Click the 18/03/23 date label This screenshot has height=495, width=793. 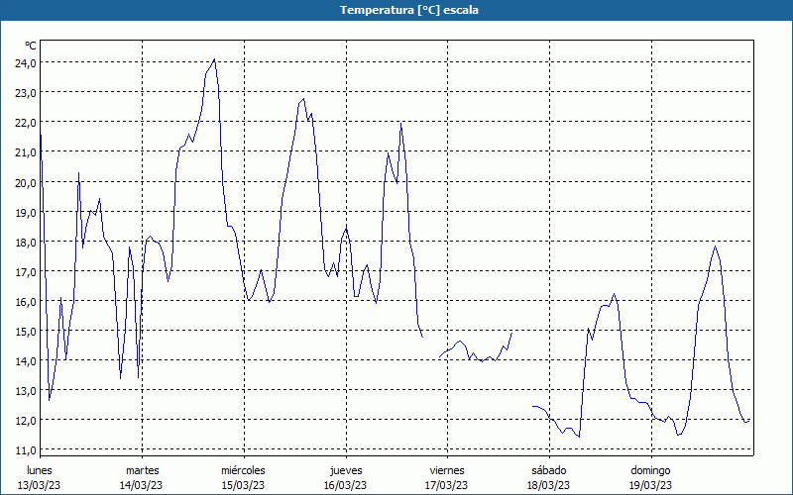[548, 486]
